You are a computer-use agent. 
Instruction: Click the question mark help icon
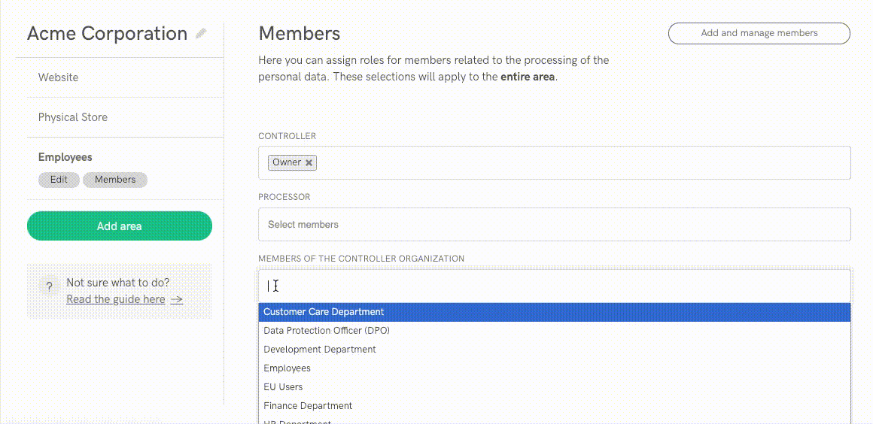(x=49, y=286)
